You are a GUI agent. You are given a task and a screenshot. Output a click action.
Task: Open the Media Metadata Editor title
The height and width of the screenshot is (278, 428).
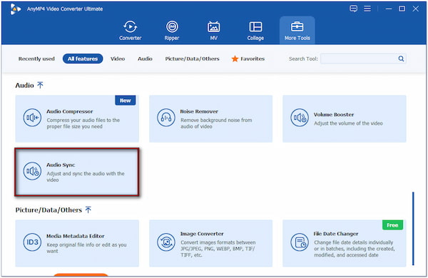76,236
